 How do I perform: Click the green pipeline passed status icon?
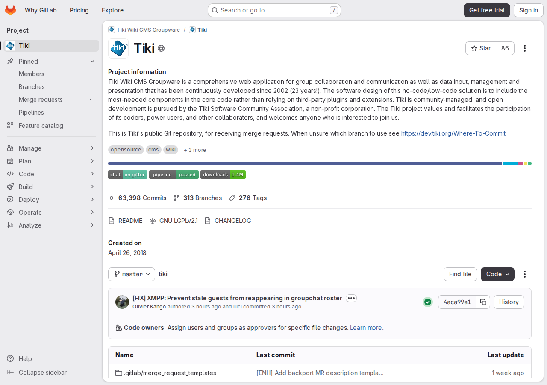pyautogui.click(x=428, y=302)
